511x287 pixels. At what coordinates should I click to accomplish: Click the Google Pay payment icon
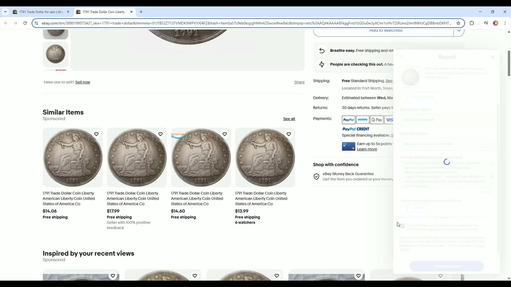pos(377,120)
